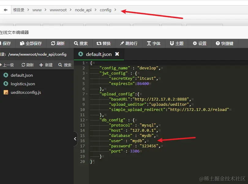The width and height of the screenshot is (248, 184).
Task: Click 全部保存 to save all files
Action: pyautogui.click(x=31, y=43)
